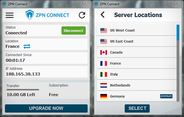Click the Italy flag icon

104,74
